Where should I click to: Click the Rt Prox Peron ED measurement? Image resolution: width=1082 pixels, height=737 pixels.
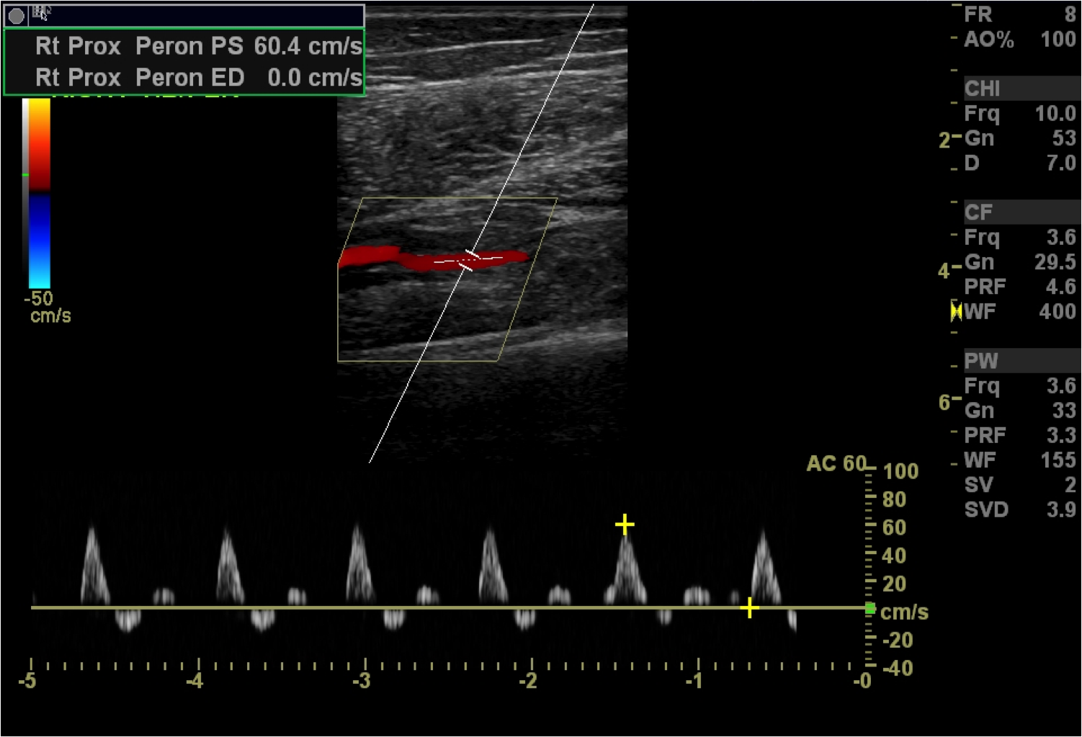pyautogui.click(x=198, y=78)
